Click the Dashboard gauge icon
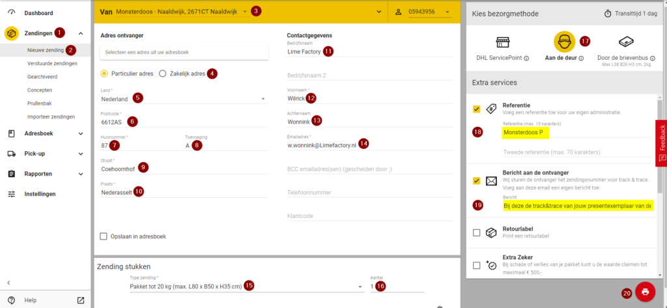Viewport: 667px width, 308px height. click(12, 13)
